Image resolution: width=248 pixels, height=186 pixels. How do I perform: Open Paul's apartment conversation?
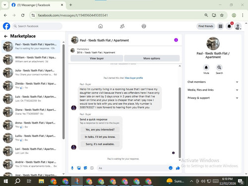click(31, 47)
